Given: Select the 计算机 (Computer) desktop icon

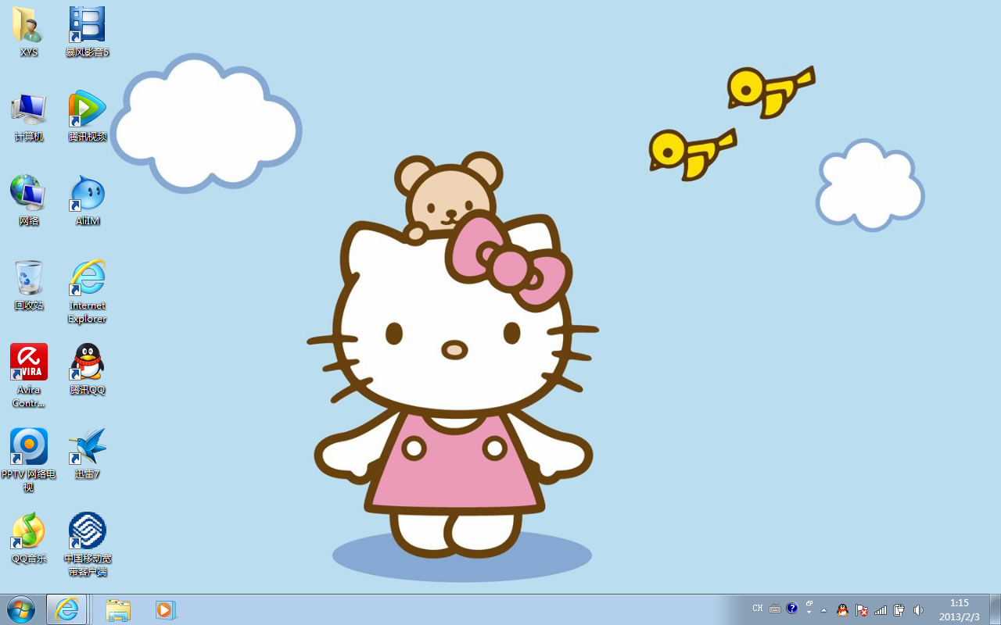Looking at the screenshot, I should [29, 116].
